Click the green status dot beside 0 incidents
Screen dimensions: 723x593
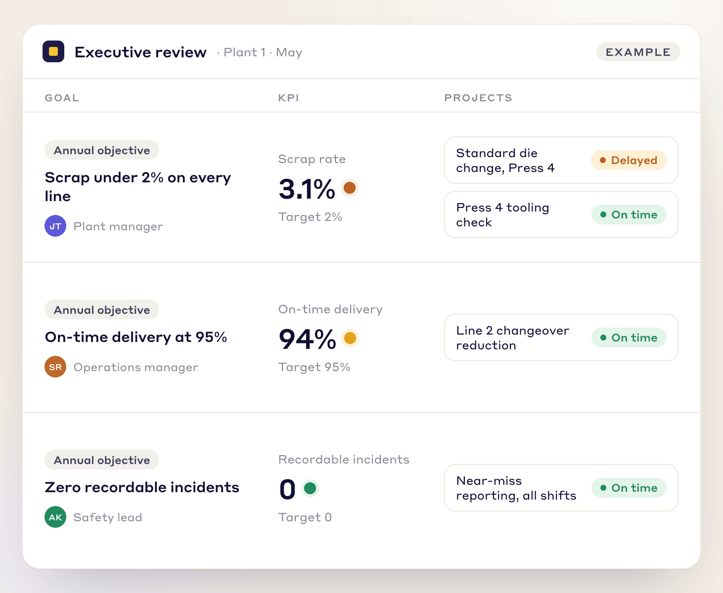tap(310, 488)
